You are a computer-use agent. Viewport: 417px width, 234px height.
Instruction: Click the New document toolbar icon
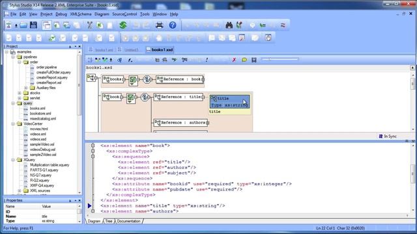8,25
